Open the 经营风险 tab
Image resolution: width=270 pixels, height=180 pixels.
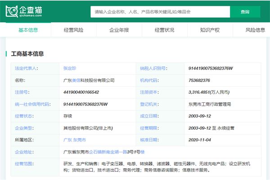coord(73,30)
